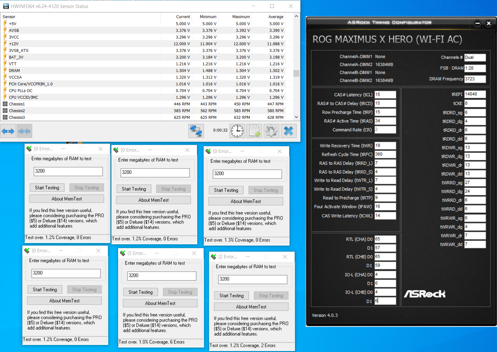Viewport: 497px width, 352px height.
Task: Click the megabytes field in the [5 Error window
Action: (162, 276)
